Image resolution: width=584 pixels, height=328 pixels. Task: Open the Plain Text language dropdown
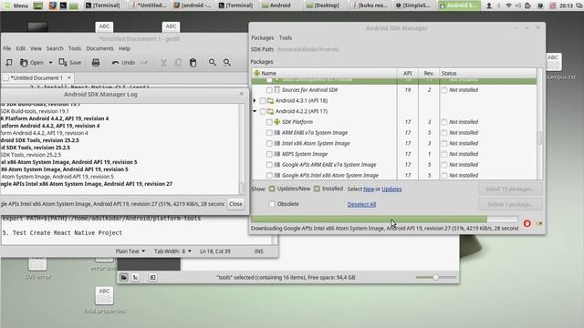click(x=130, y=251)
